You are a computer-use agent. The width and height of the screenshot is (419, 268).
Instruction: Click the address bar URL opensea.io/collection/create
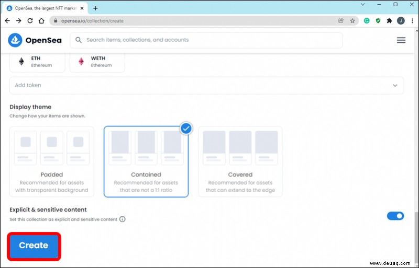[x=92, y=21]
